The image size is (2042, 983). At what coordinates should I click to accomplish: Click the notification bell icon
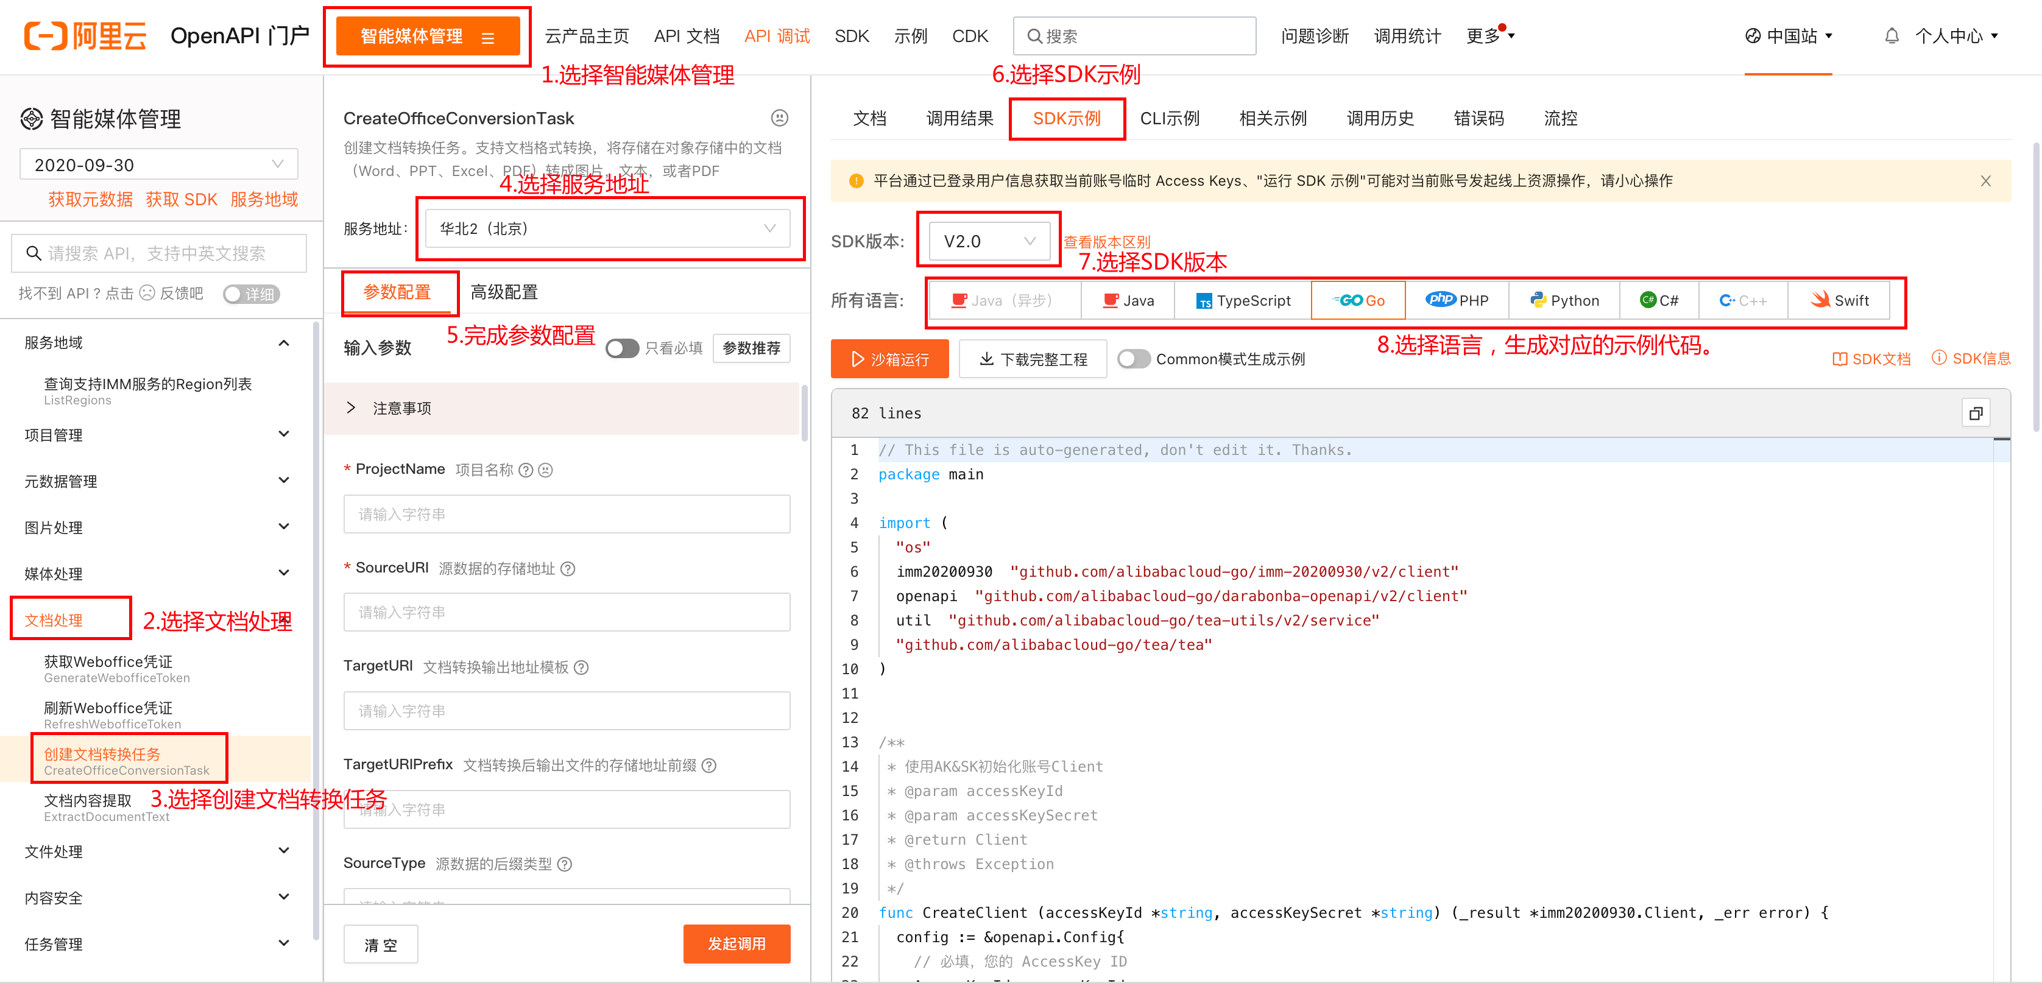pyautogui.click(x=1892, y=36)
